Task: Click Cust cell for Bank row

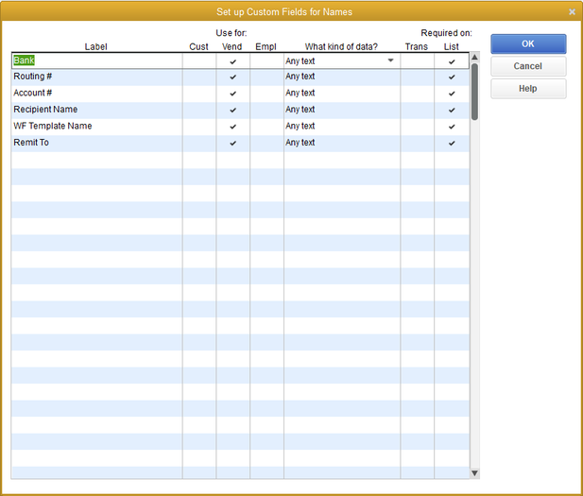Action: pyautogui.click(x=199, y=61)
